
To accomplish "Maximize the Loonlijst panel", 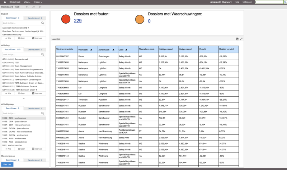I will tap(241, 39).
